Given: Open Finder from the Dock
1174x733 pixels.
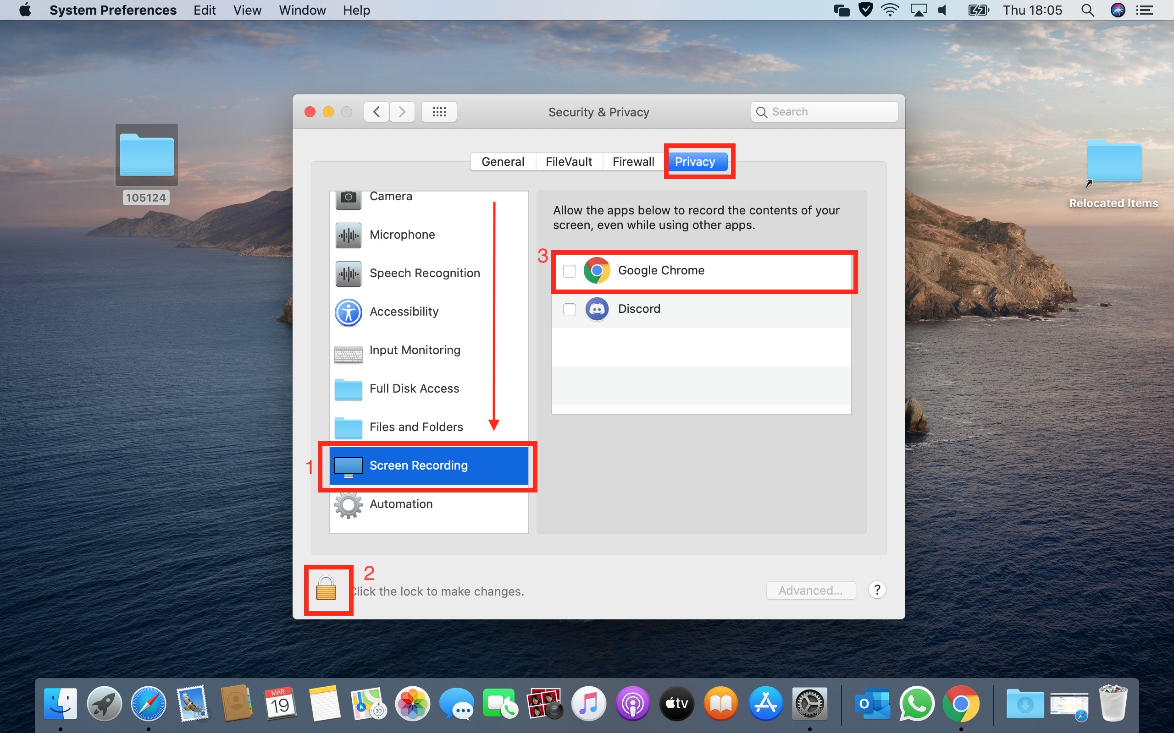Looking at the screenshot, I should point(59,703).
